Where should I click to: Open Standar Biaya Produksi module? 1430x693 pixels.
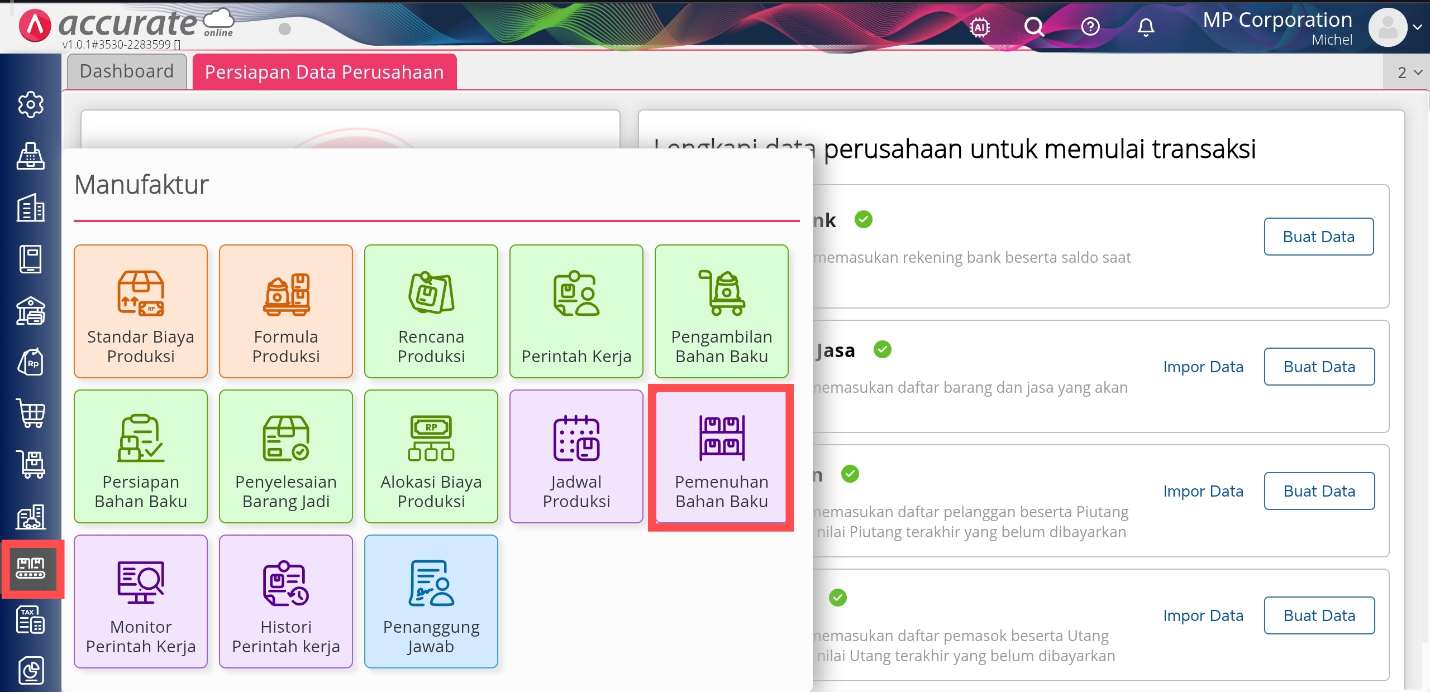point(141,311)
